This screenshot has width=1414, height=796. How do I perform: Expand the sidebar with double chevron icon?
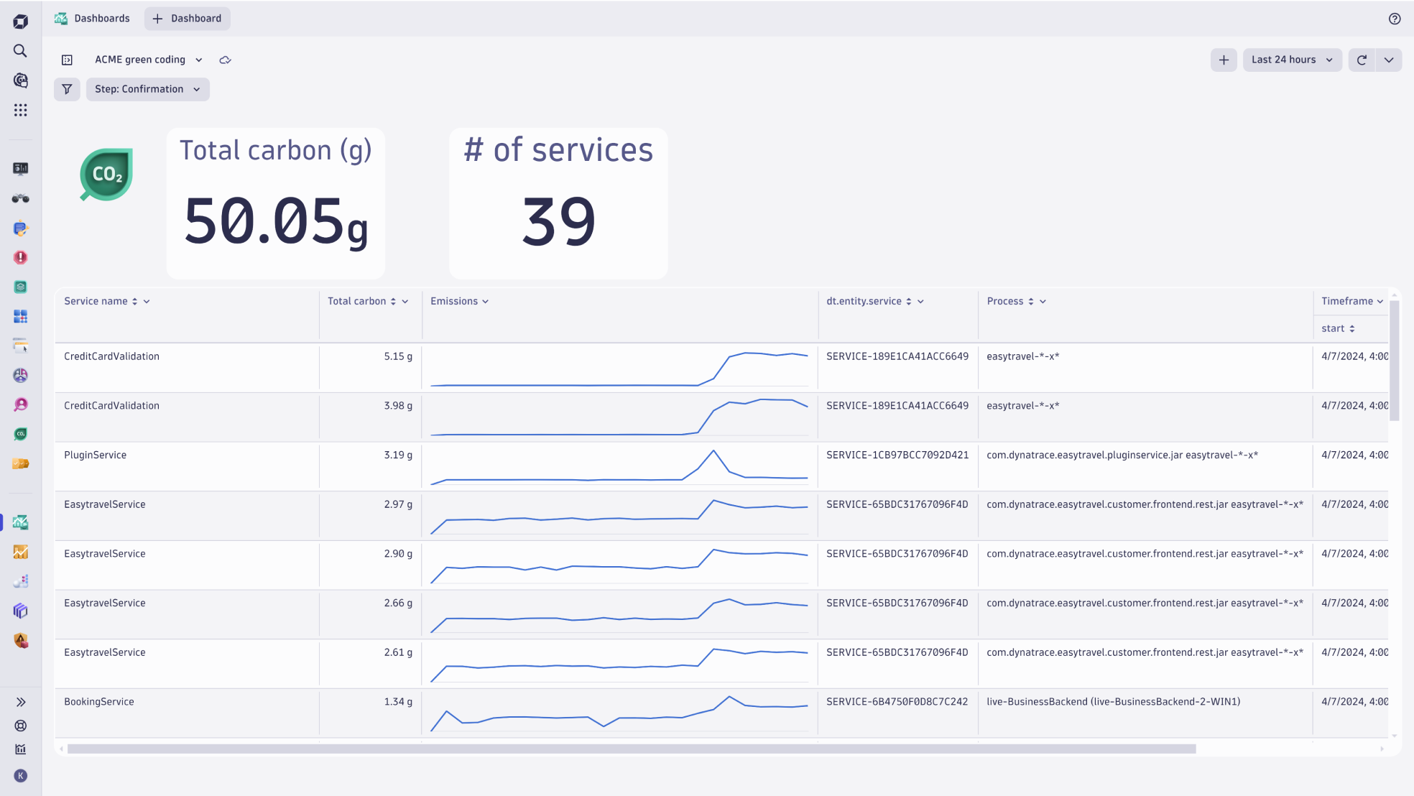(x=20, y=702)
